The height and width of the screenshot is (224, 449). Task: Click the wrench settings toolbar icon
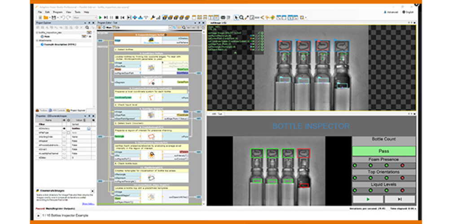(153, 17)
